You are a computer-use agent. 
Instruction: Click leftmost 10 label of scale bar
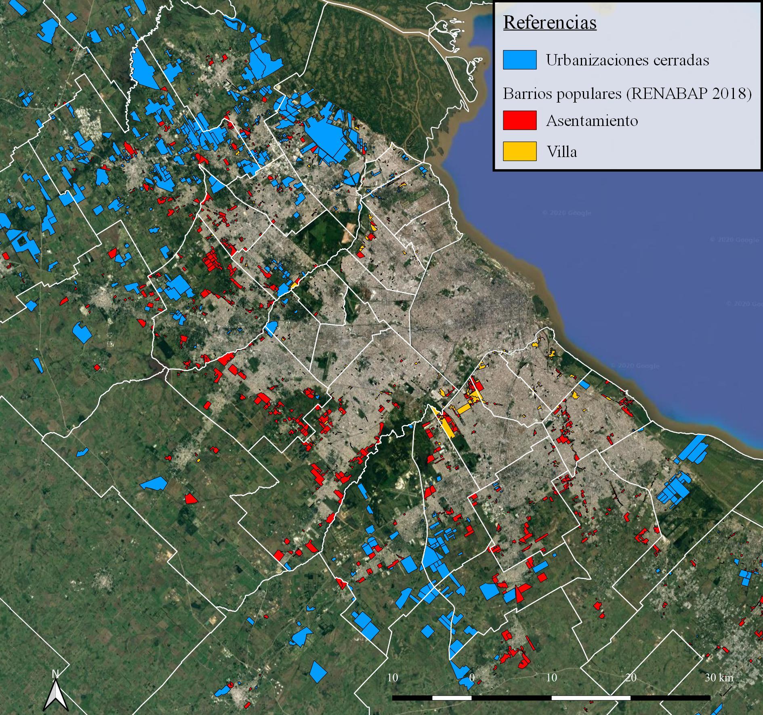[392, 677]
